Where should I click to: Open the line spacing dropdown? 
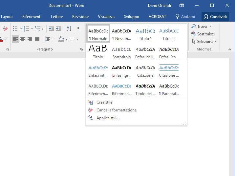coord(49,39)
